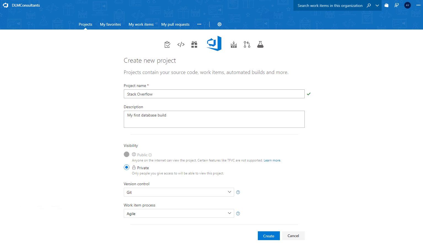Click the test flask icon
423x244 pixels.
pos(260,44)
